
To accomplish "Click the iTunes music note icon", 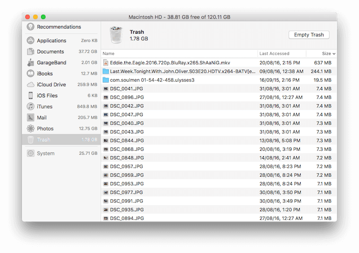I will click(31, 106).
